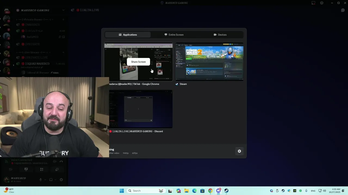The height and width of the screenshot is (195, 348).
Task: Open Microsoft Edge from the taskbar
Action: click(194, 191)
